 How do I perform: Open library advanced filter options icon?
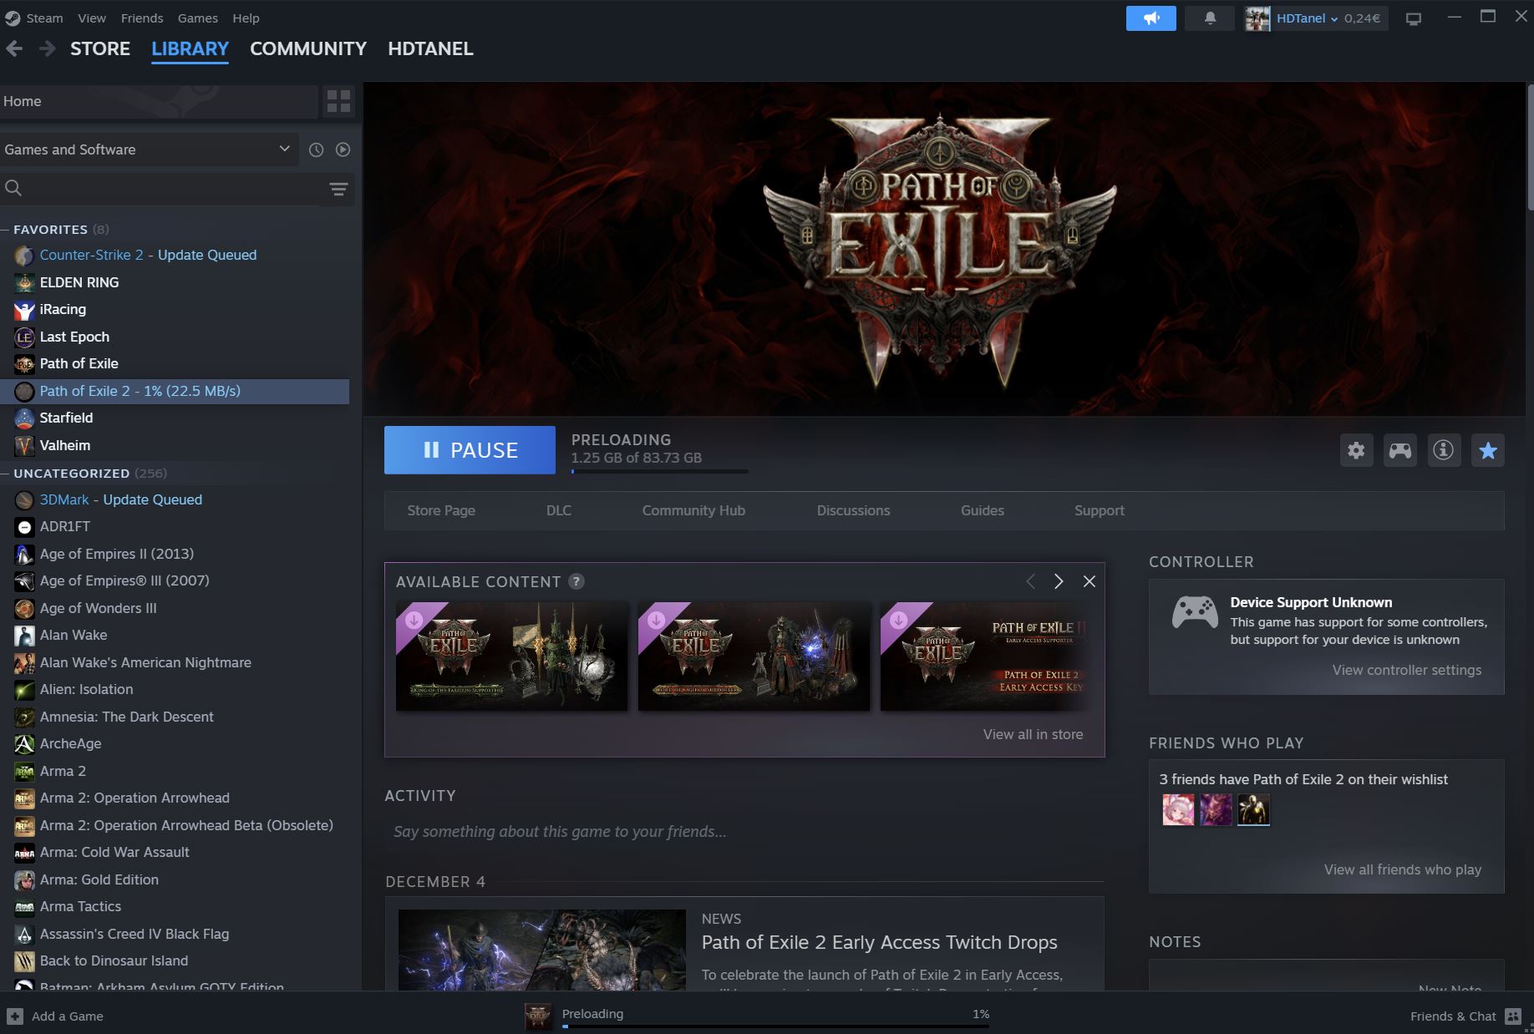click(338, 189)
